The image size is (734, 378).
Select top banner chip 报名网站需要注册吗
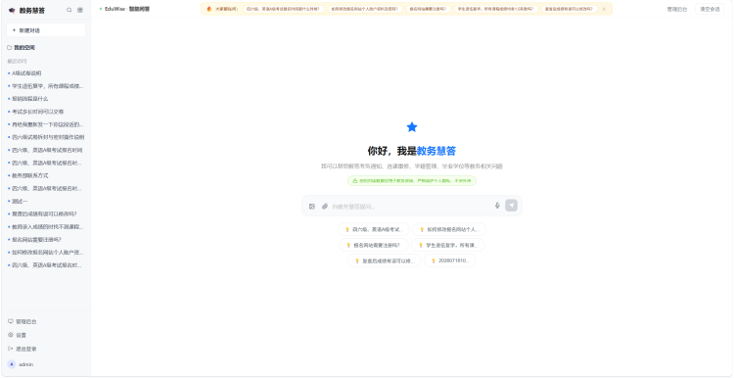(429, 9)
